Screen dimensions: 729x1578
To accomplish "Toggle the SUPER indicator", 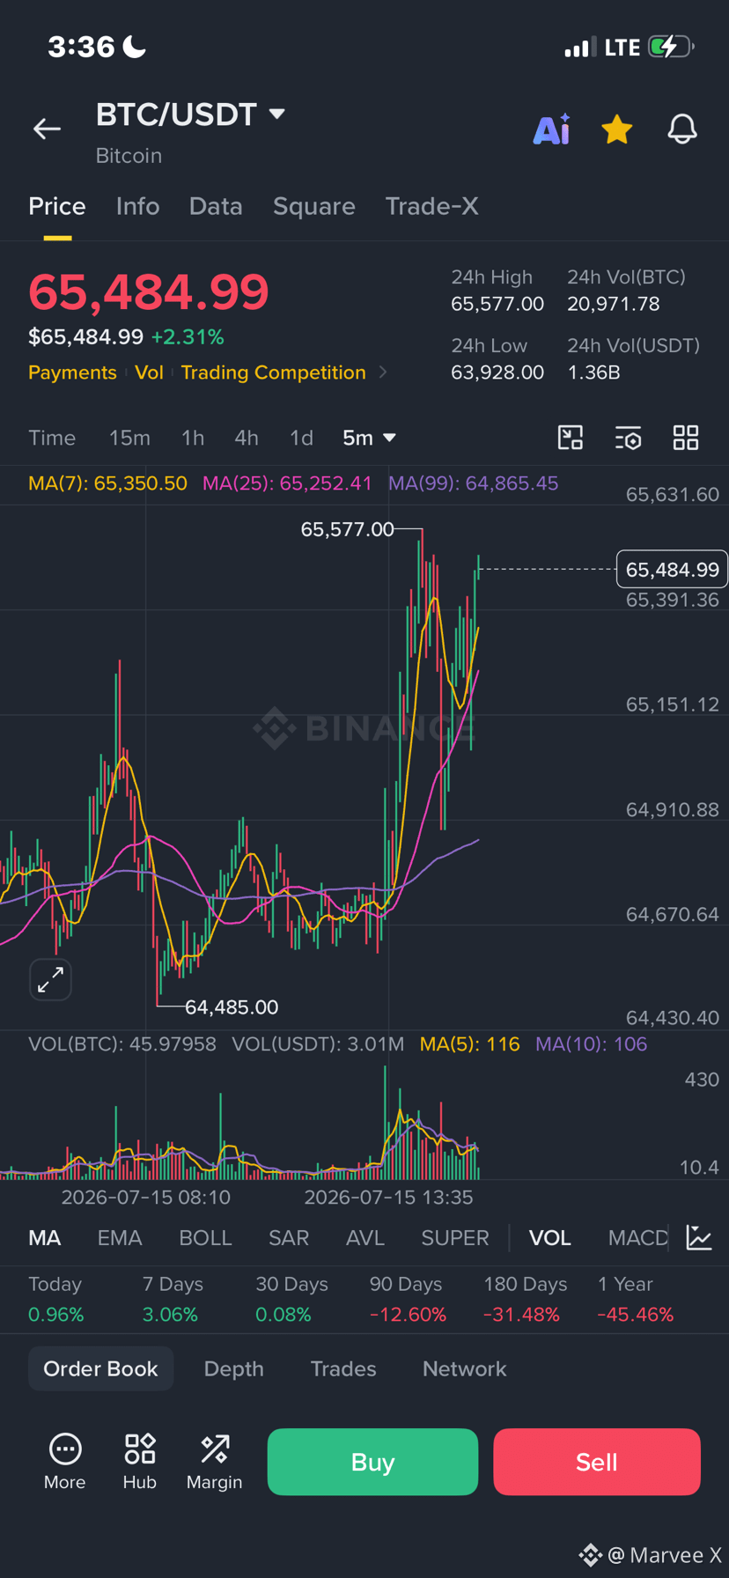I will [455, 1238].
